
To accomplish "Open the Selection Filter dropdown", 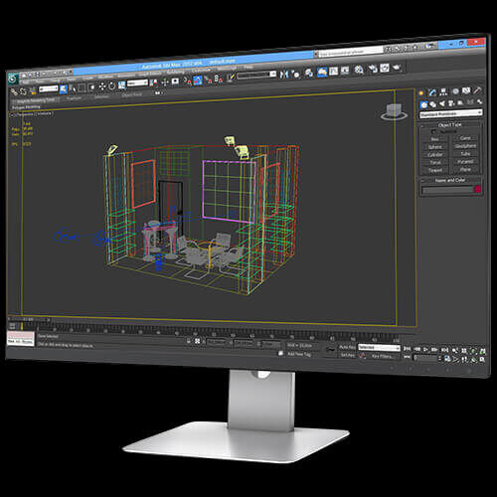I will [48, 89].
